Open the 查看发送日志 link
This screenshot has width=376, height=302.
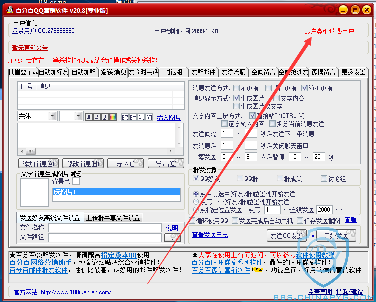(x=210, y=235)
